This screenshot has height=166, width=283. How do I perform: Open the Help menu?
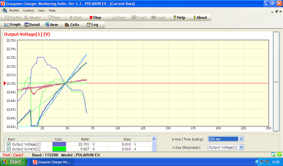point(52,11)
